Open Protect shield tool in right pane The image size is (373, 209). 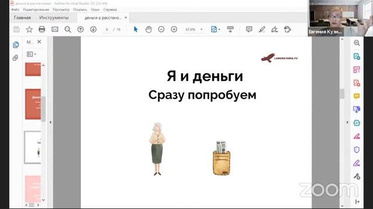[357, 150]
